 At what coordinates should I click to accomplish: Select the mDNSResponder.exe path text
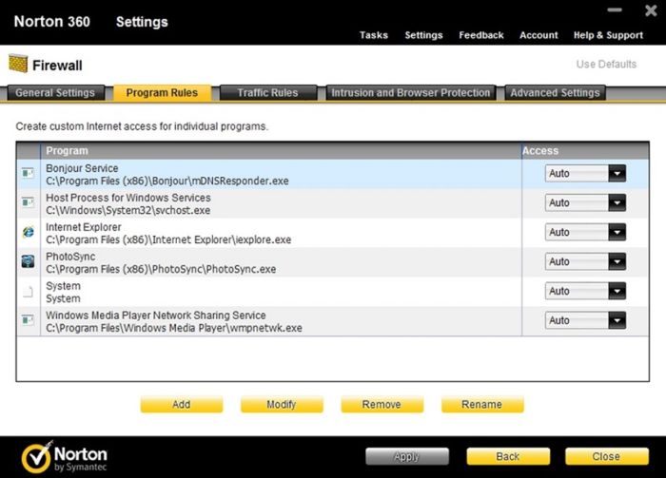pyautogui.click(x=167, y=182)
